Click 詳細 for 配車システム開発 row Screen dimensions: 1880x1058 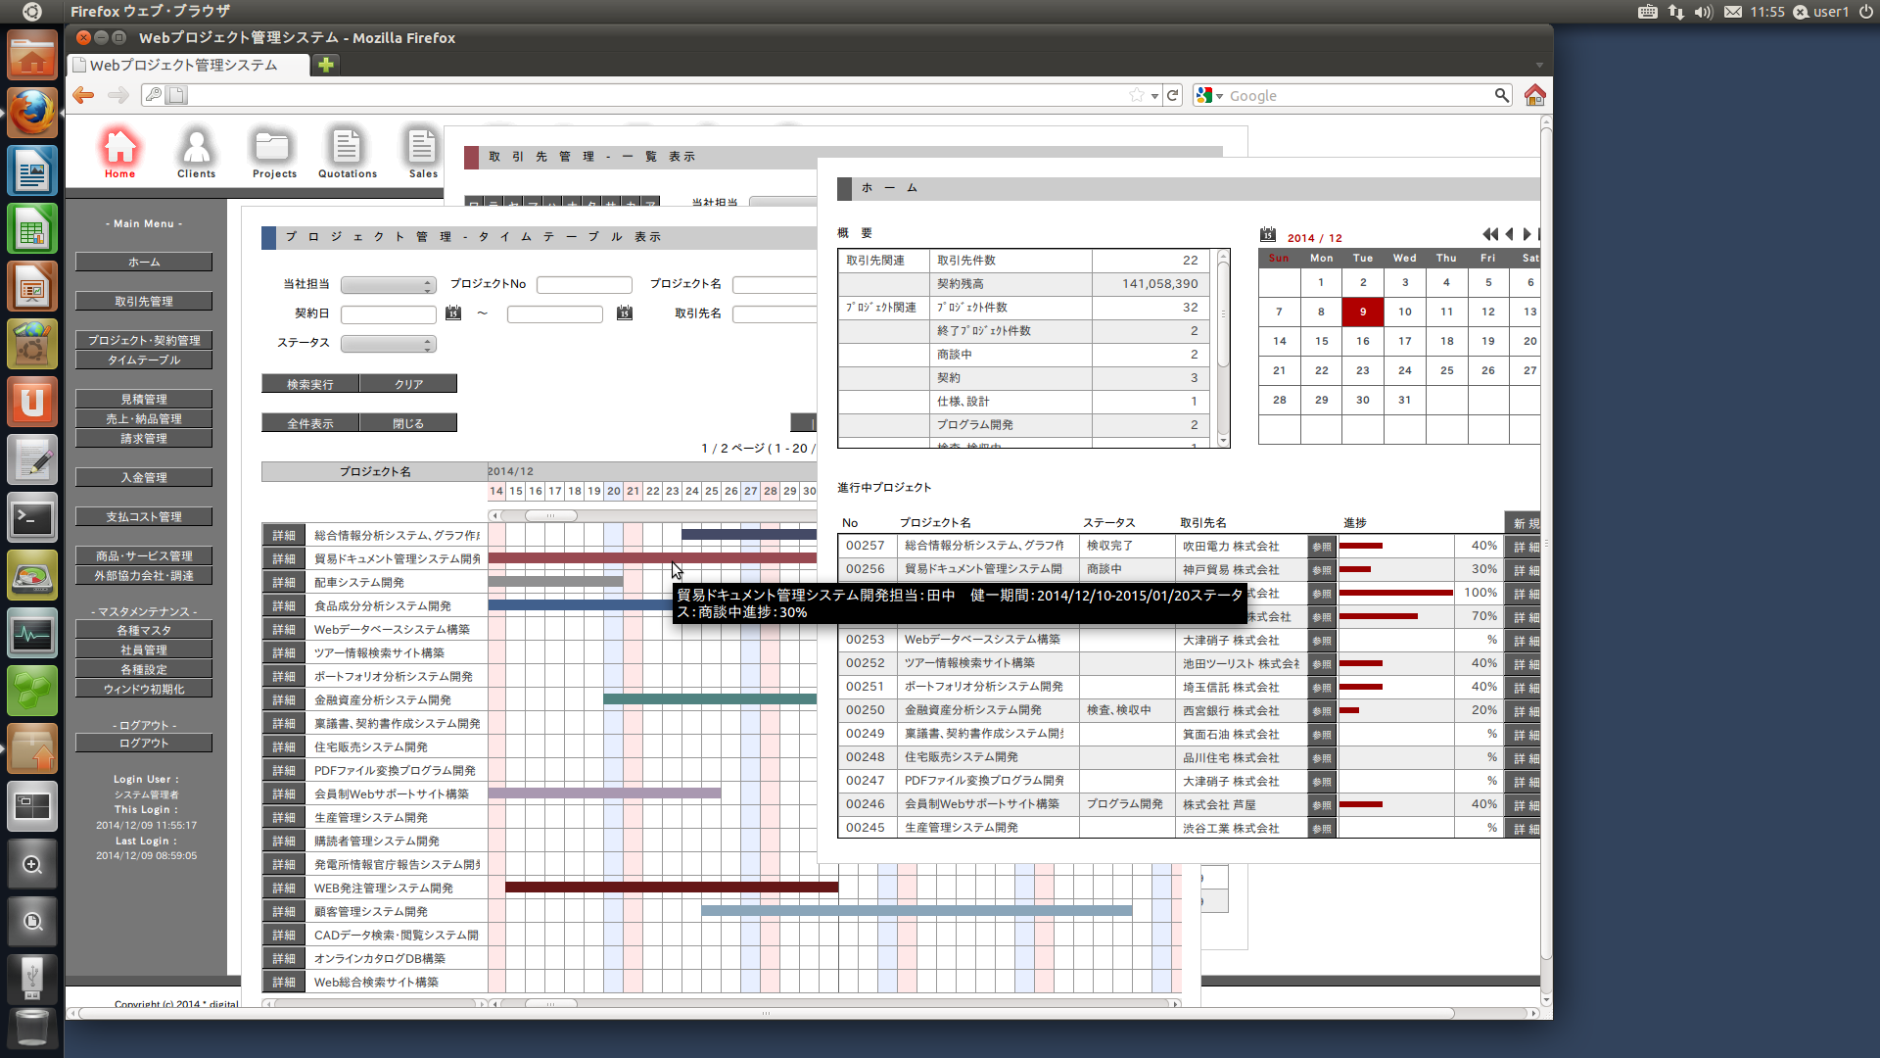coord(284,583)
